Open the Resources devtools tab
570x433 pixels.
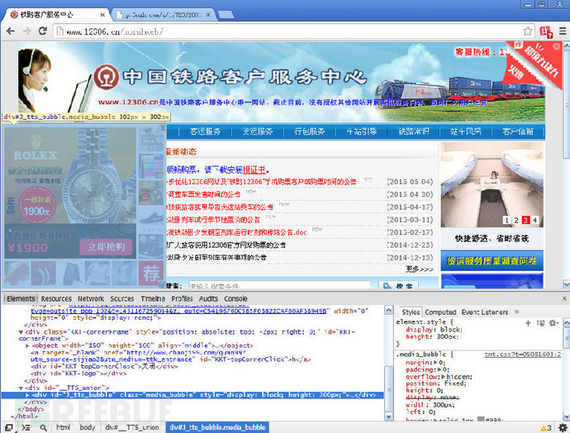point(56,298)
